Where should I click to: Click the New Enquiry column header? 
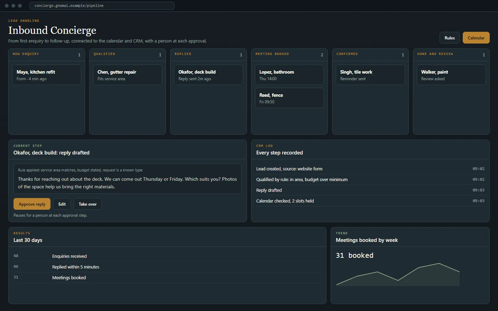point(47,55)
